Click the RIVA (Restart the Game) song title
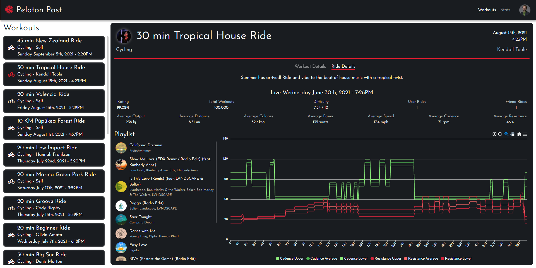The image size is (536, 268). pos(162,259)
